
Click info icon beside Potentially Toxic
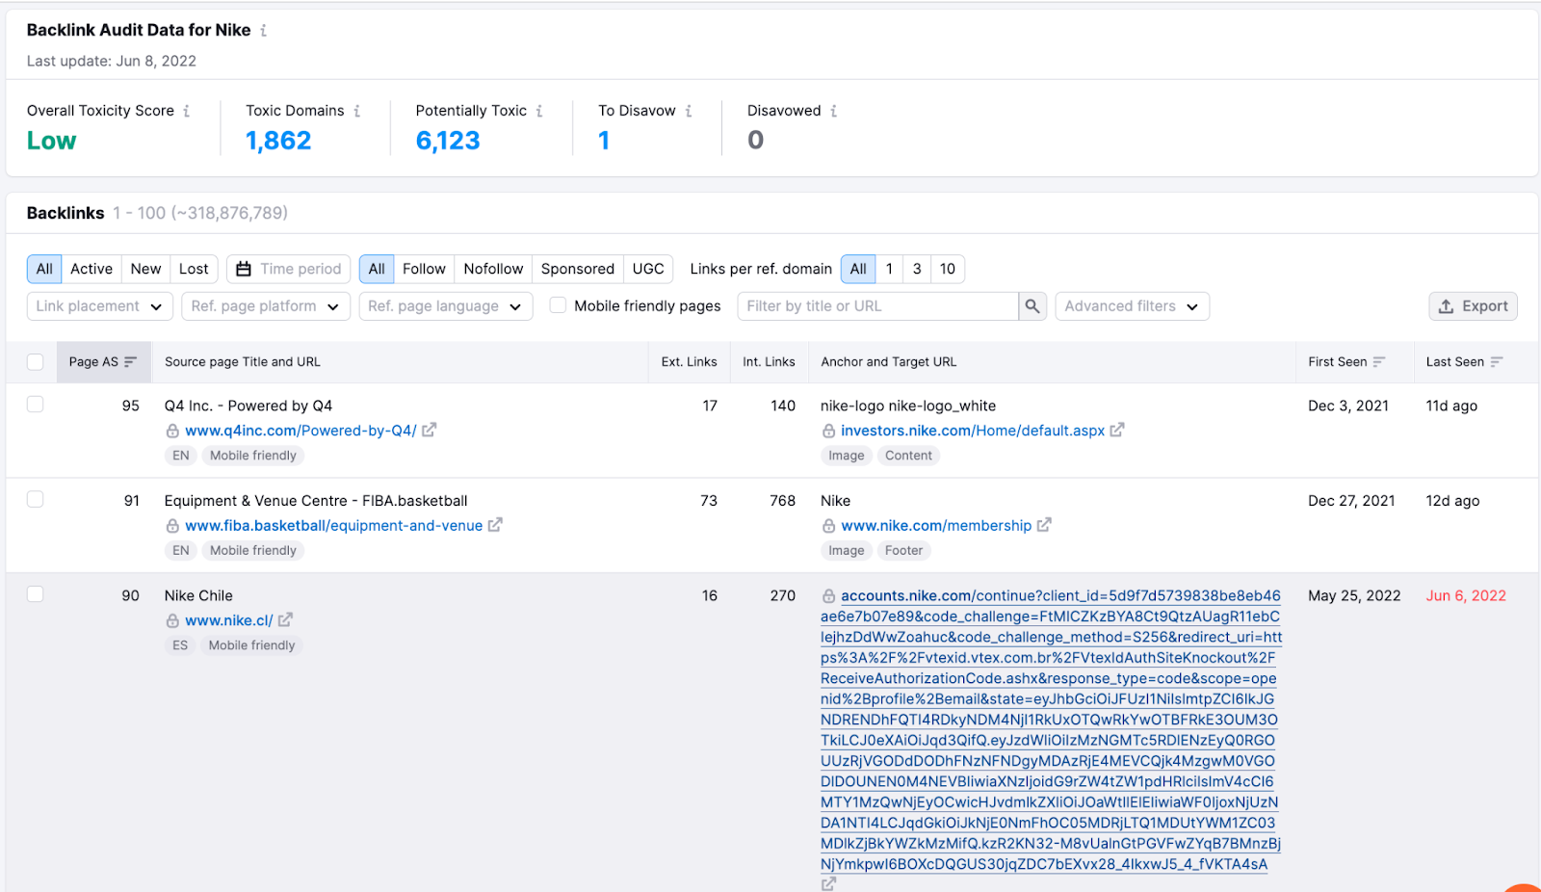(539, 111)
